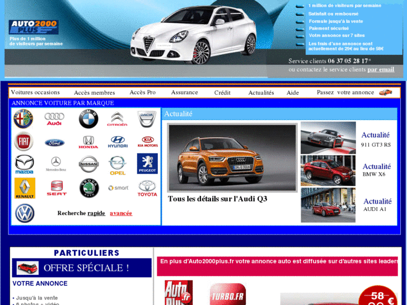This screenshot has height=305, width=407.
Task: Select the Audi brand logo
Action: [54, 119]
